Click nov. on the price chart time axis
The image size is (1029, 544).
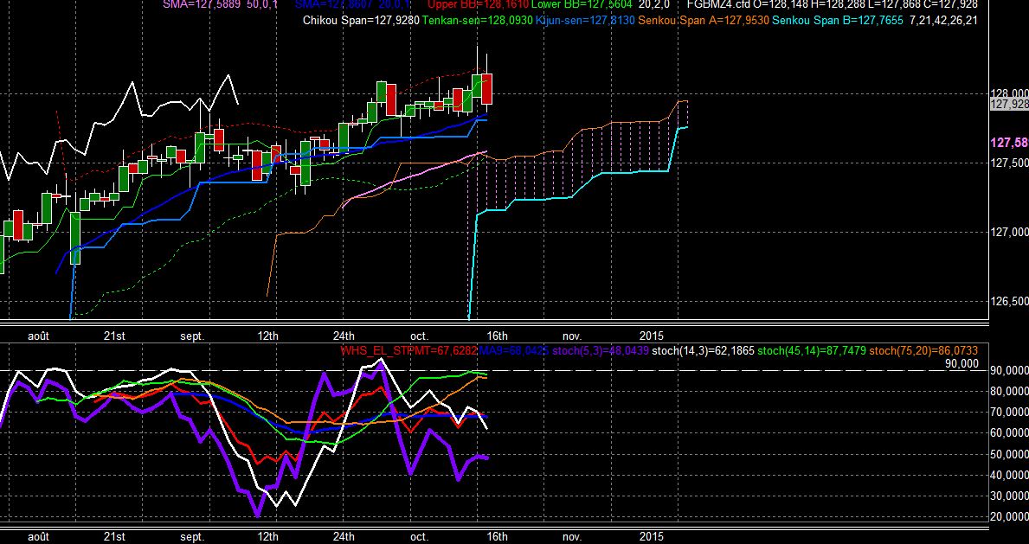coord(571,336)
